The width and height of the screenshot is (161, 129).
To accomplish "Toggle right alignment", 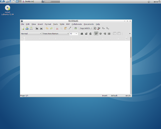I will pos(105,34).
